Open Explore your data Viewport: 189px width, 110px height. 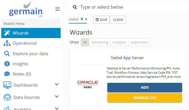(x=30, y=54)
